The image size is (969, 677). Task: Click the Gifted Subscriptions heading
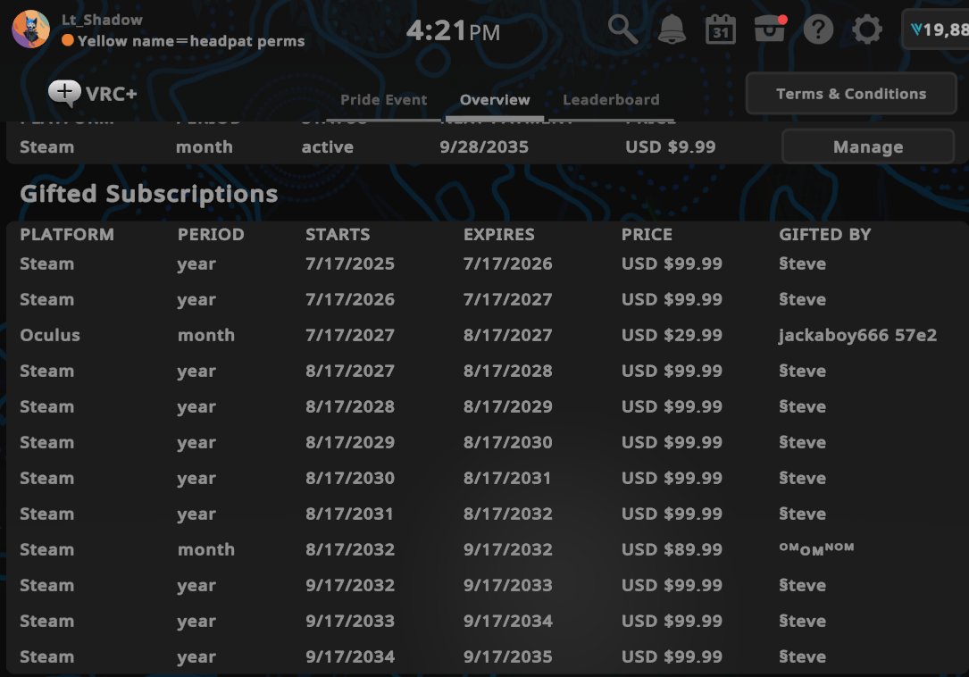[149, 194]
